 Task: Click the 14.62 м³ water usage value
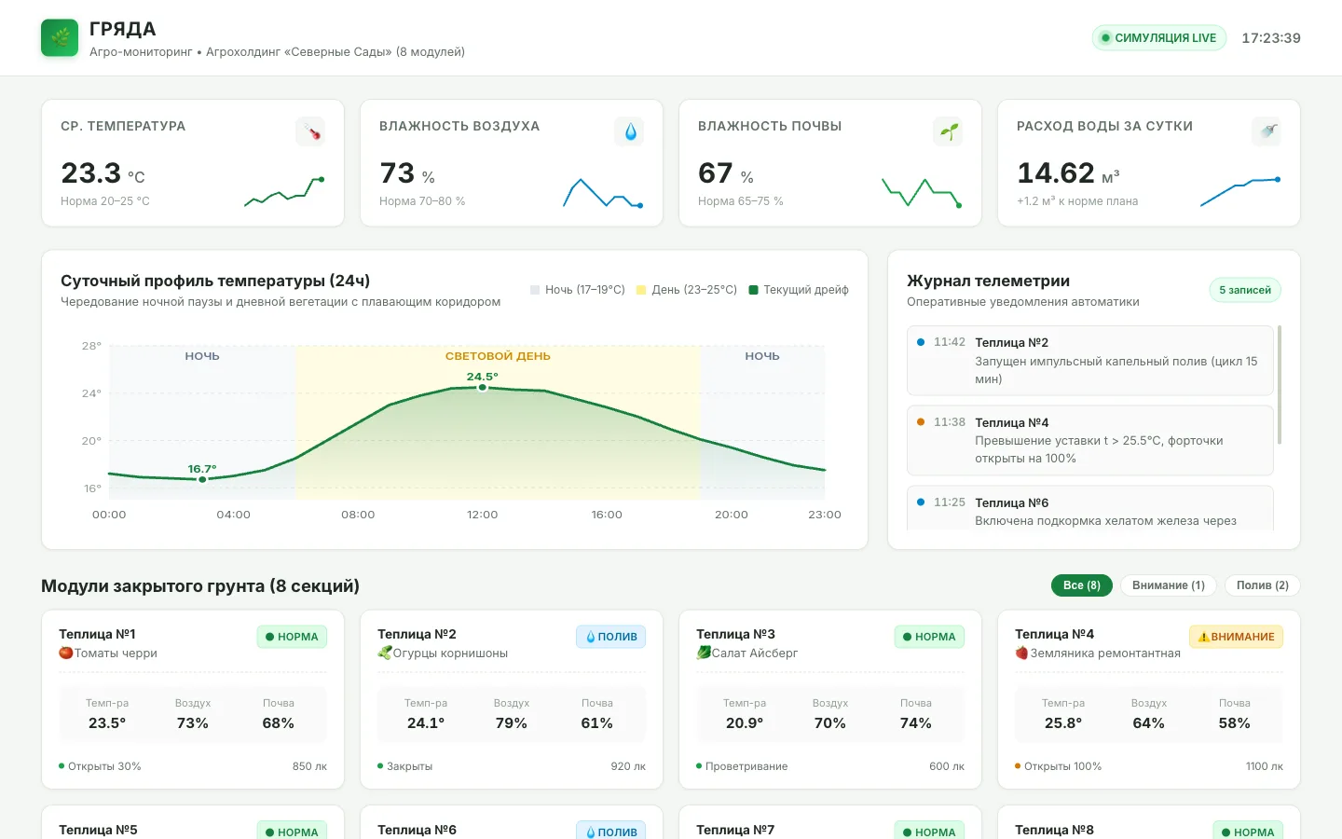1068,173
